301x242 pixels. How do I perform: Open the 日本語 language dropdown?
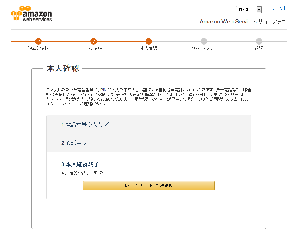(x=249, y=10)
